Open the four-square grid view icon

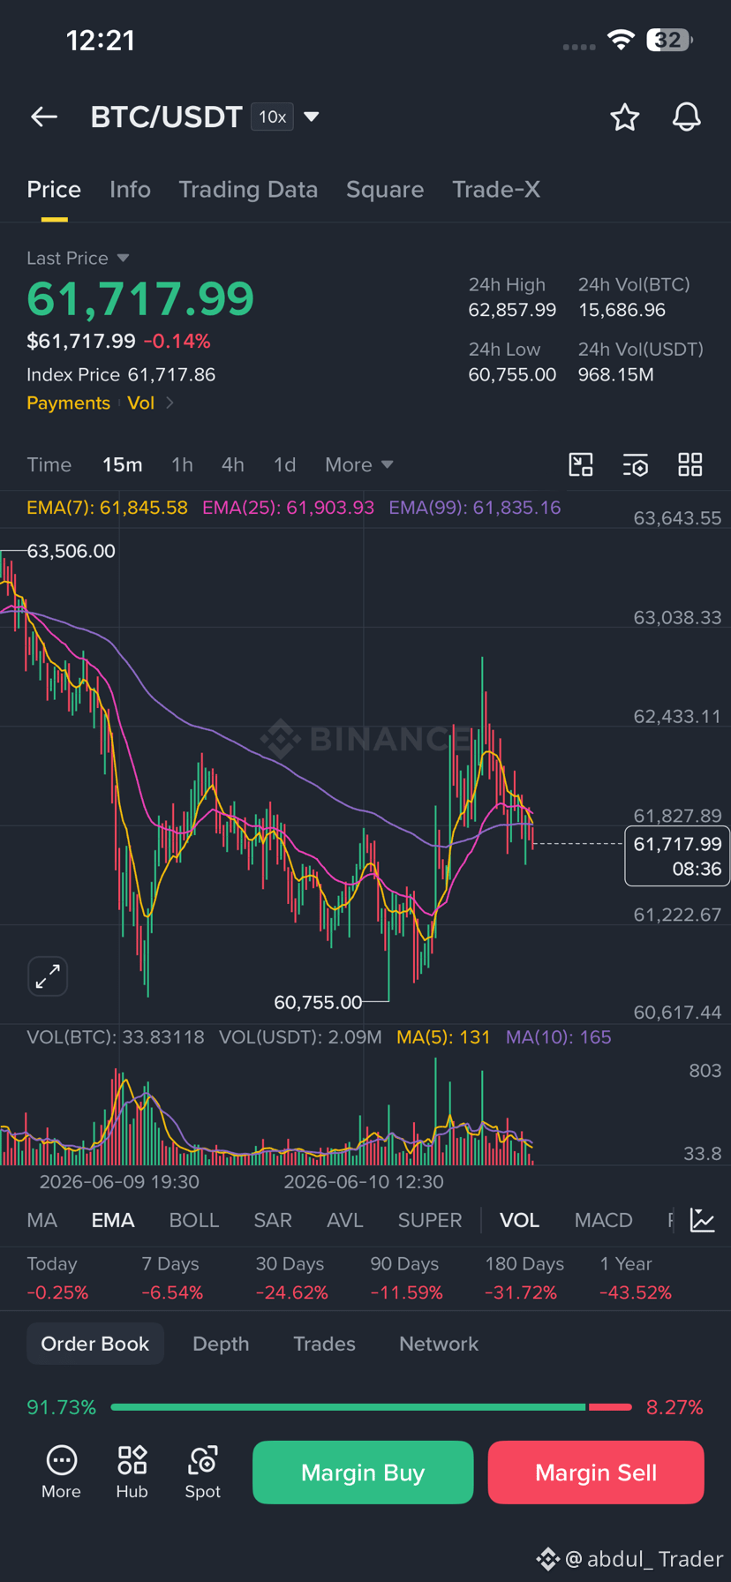(690, 464)
